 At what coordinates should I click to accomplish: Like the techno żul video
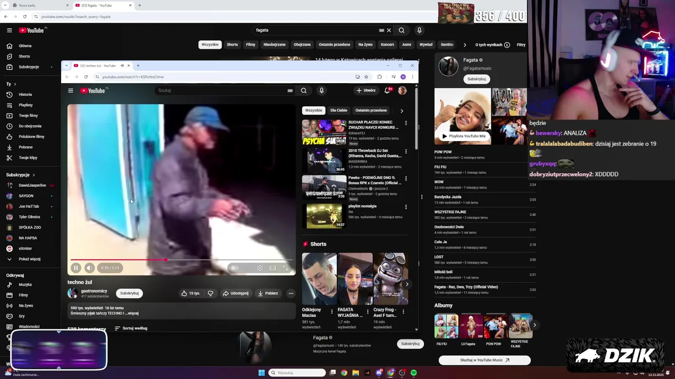190,293
